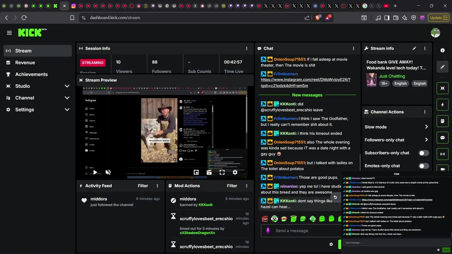Toggle Subscribers-only chat switch

pos(424,153)
